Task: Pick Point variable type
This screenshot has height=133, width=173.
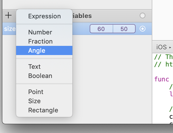Action: [x=36, y=92]
